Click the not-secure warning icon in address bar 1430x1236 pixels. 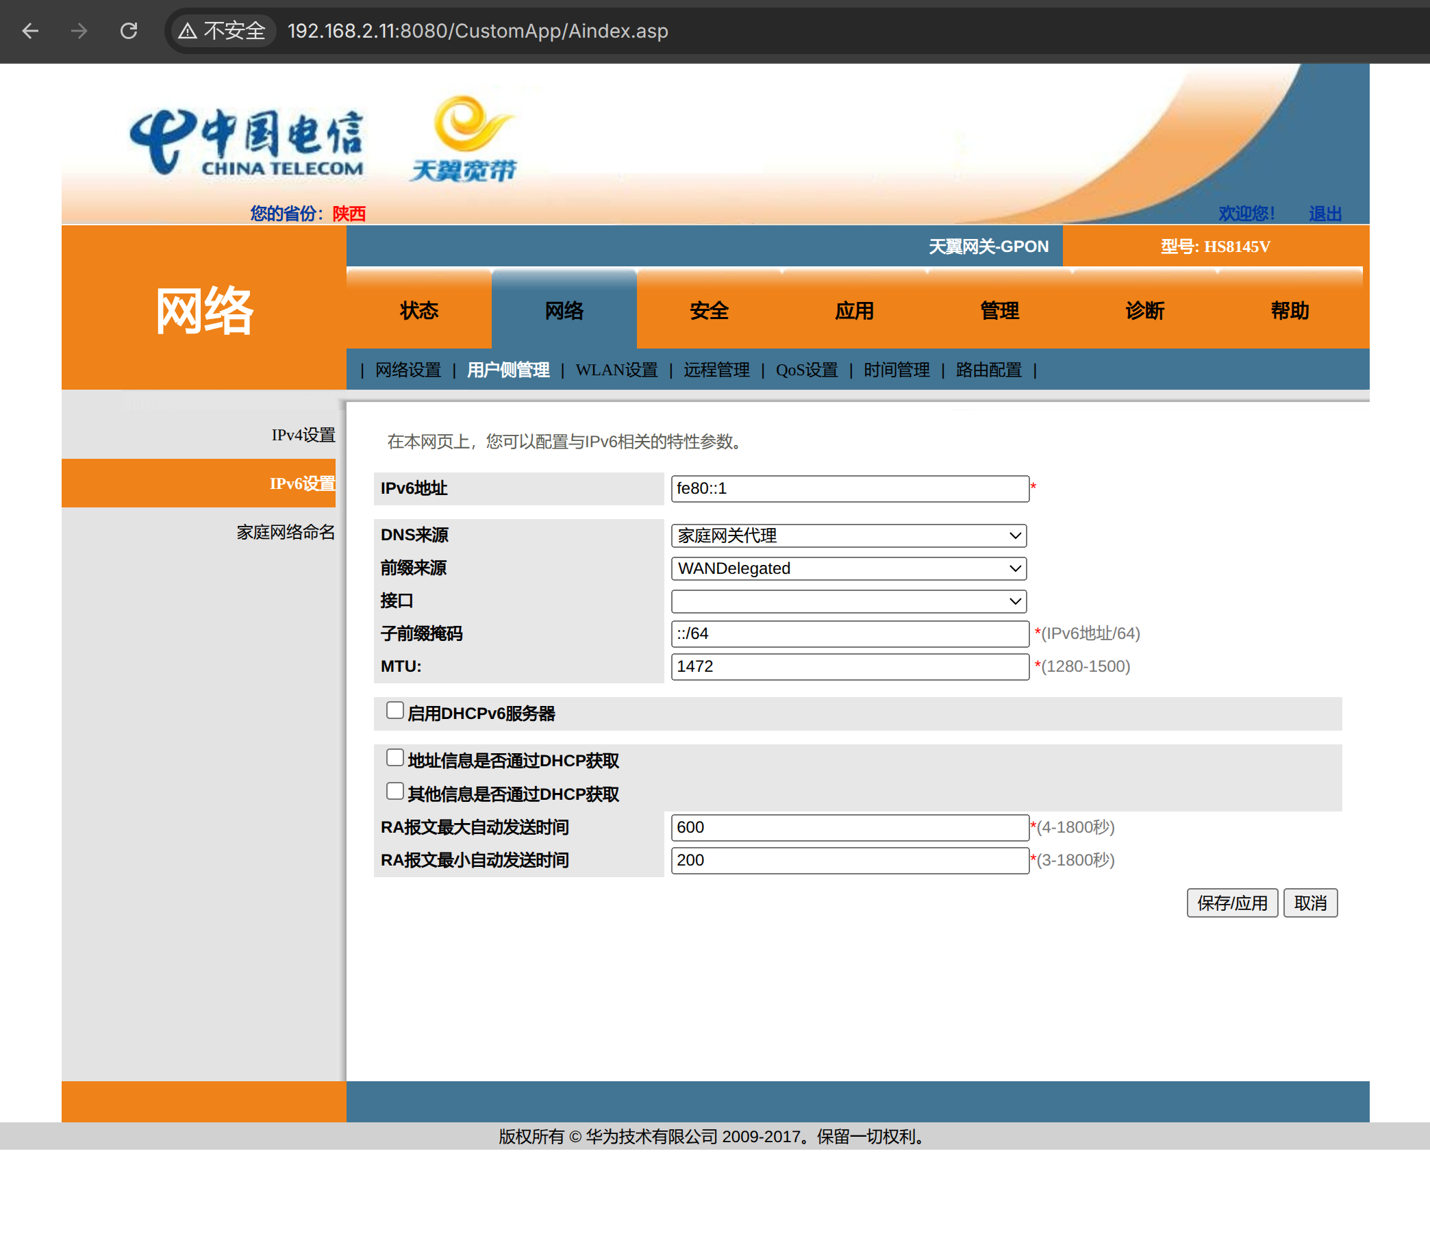pyautogui.click(x=188, y=31)
